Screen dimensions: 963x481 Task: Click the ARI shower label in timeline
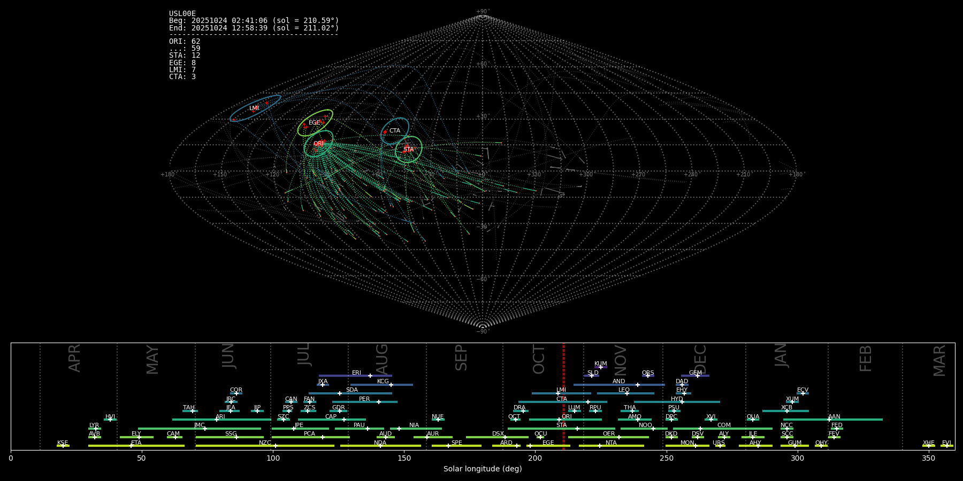tap(220, 417)
